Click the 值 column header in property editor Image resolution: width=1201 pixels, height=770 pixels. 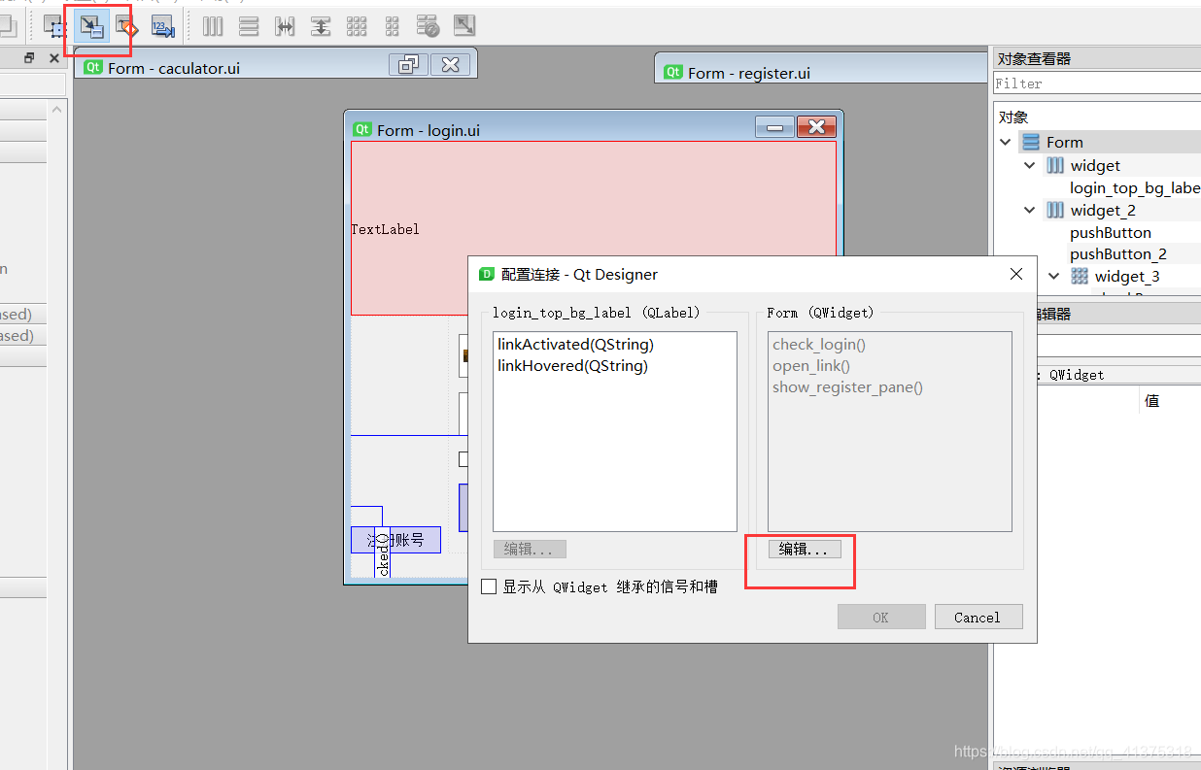pyautogui.click(x=1152, y=400)
